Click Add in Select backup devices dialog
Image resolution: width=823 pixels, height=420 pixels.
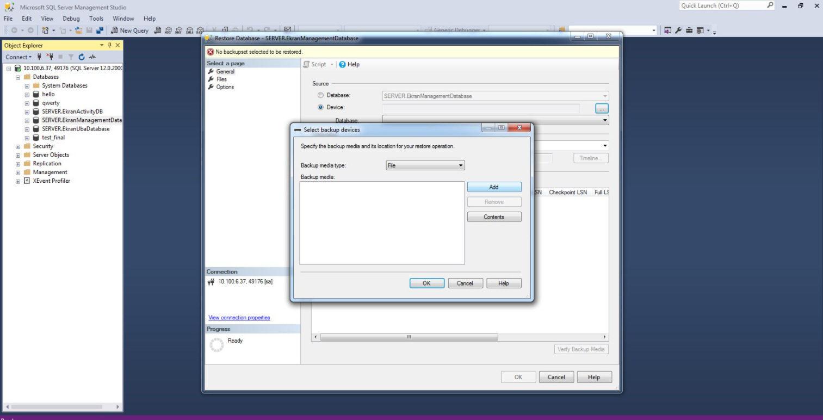pos(494,187)
